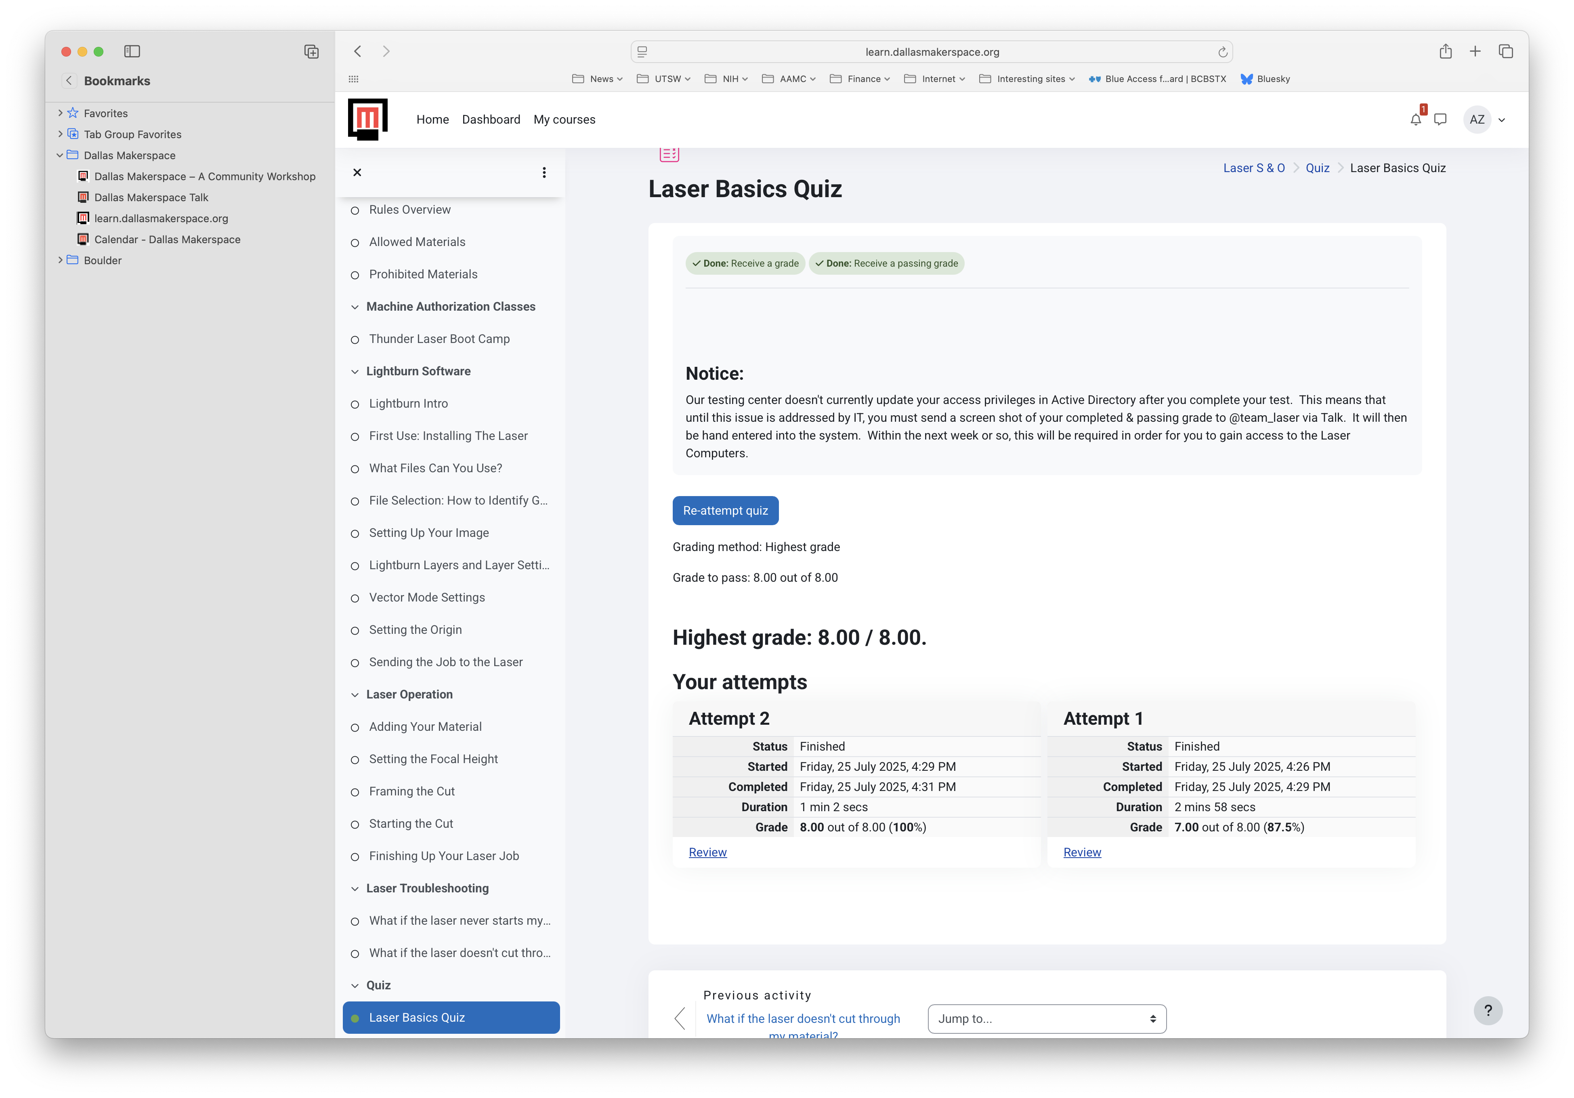Screen dimensions: 1574x1098
Task: Open the notifications bell icon
Action: click(x=1416, y=119)
